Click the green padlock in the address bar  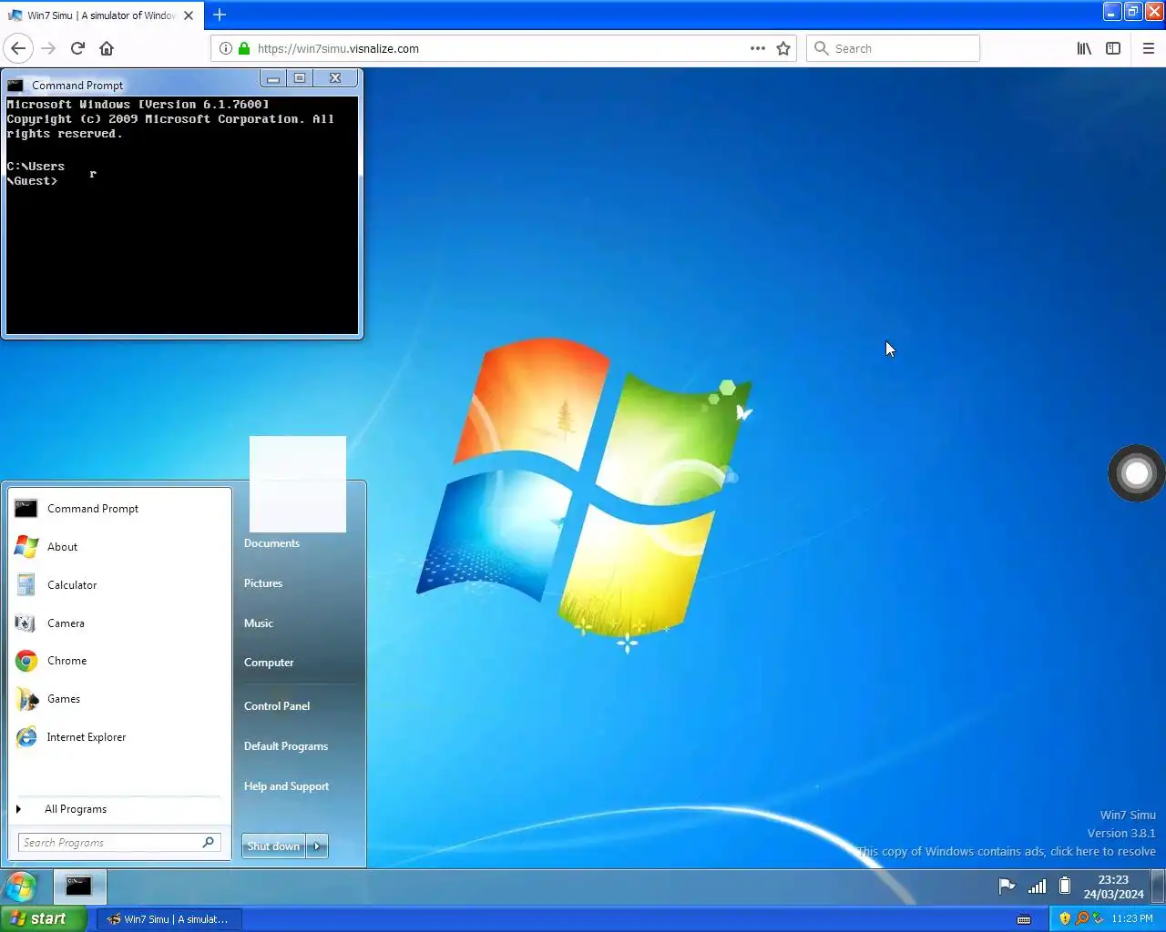[244, 48]
